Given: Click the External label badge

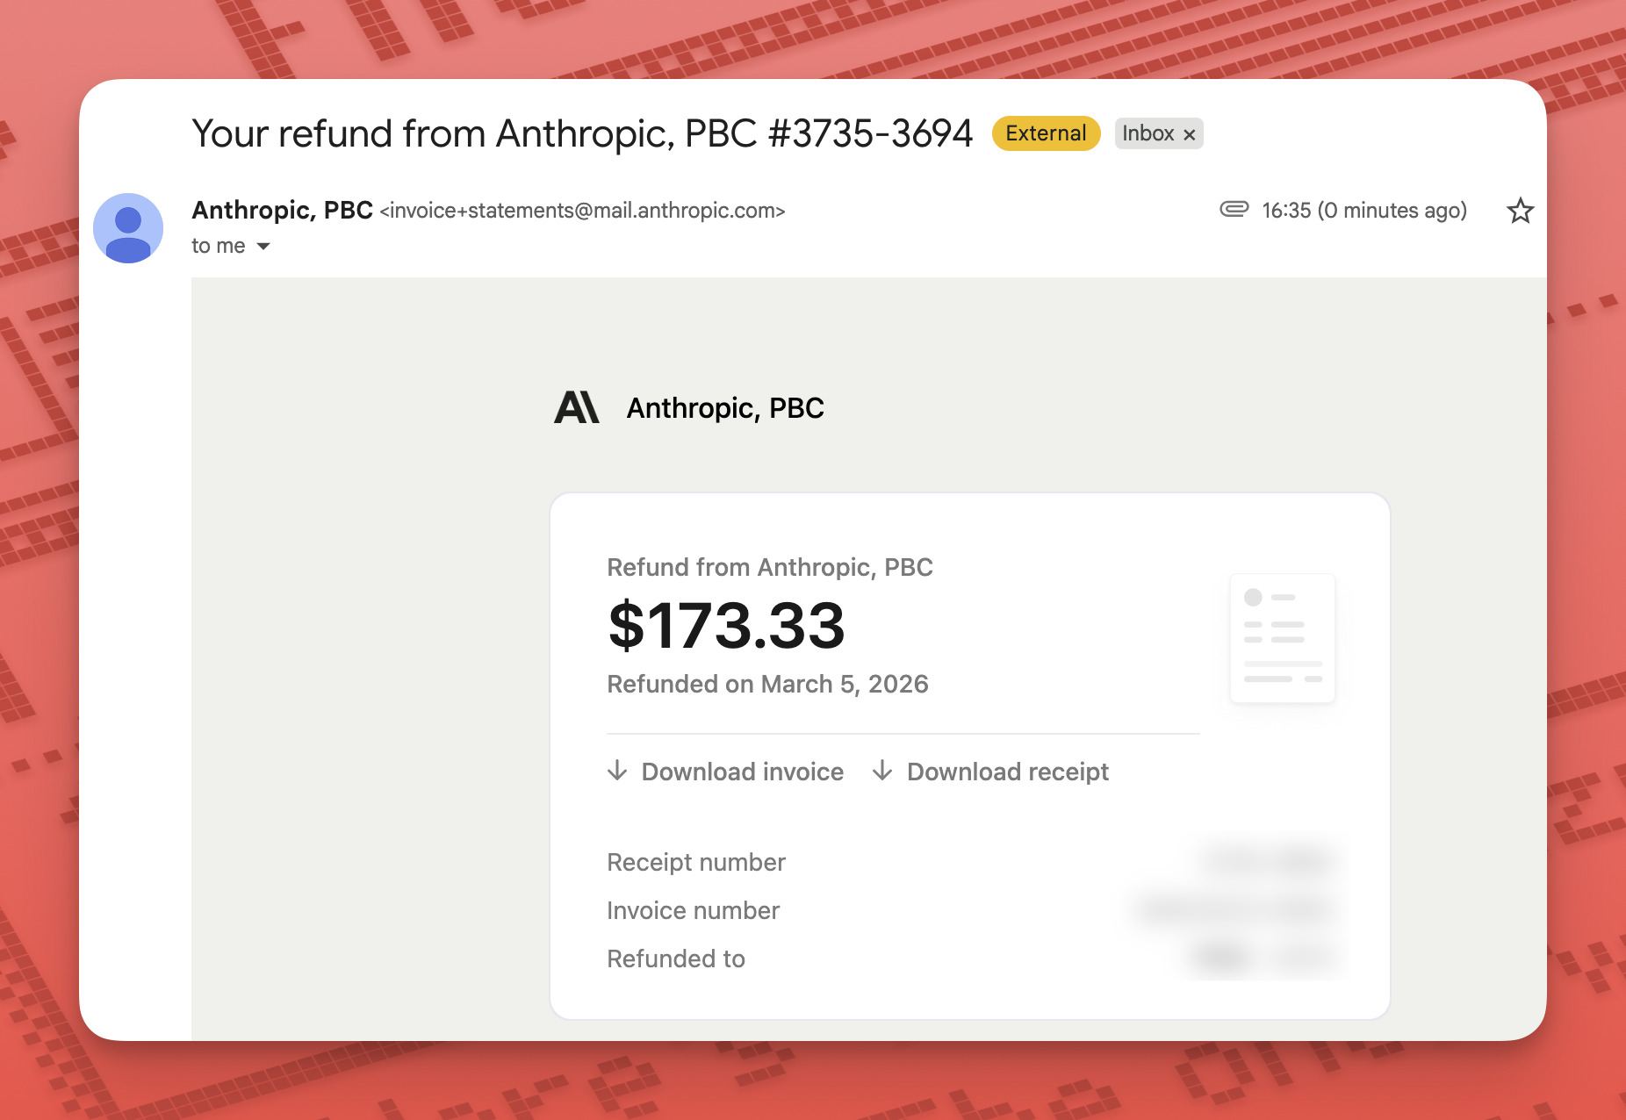Looking at the screenshot, I should pos(1046,133).
